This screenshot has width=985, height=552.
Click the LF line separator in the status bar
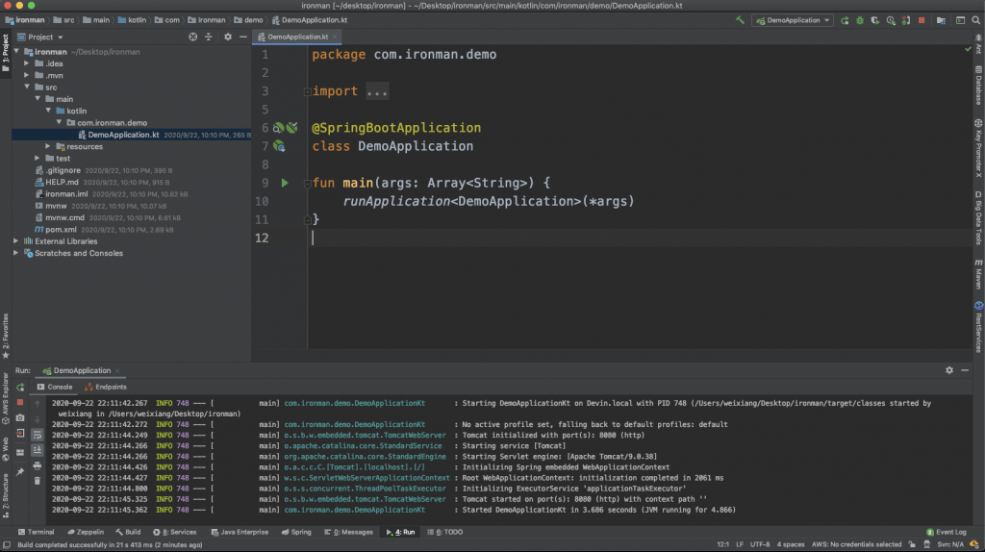(740, 544)
